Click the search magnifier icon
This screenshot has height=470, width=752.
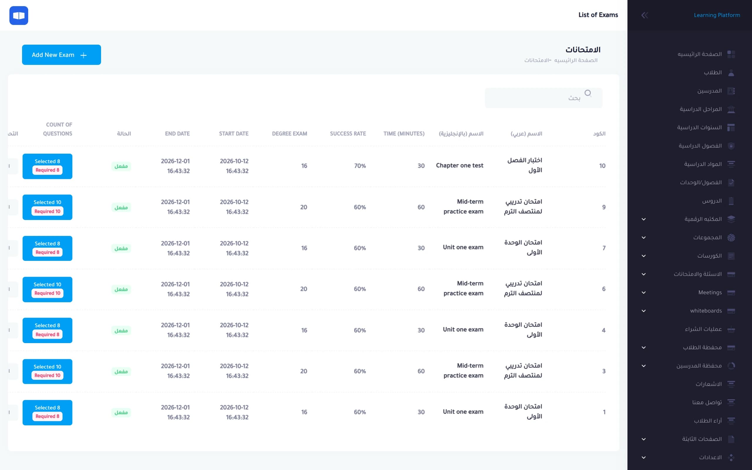(x=587, y=93)
